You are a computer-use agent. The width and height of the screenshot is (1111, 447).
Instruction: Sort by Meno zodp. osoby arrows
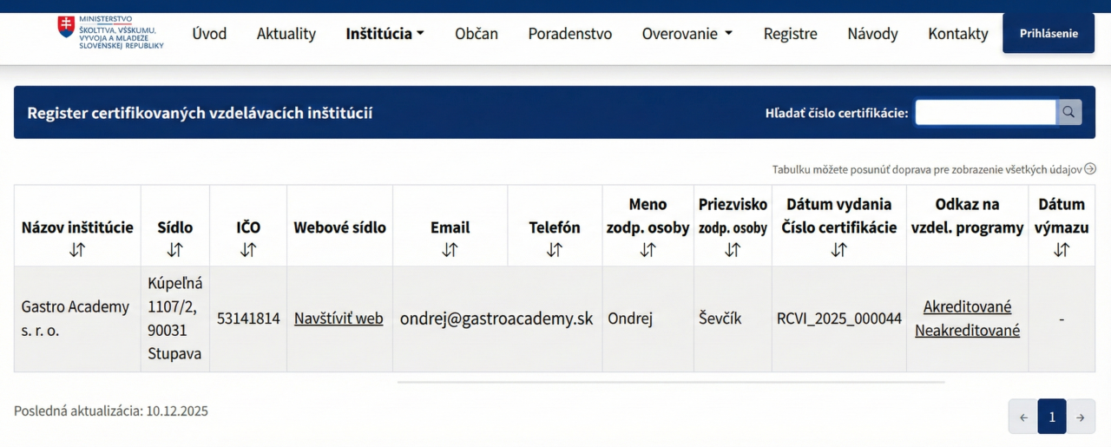pyautogui.click(x=648, y=250)
